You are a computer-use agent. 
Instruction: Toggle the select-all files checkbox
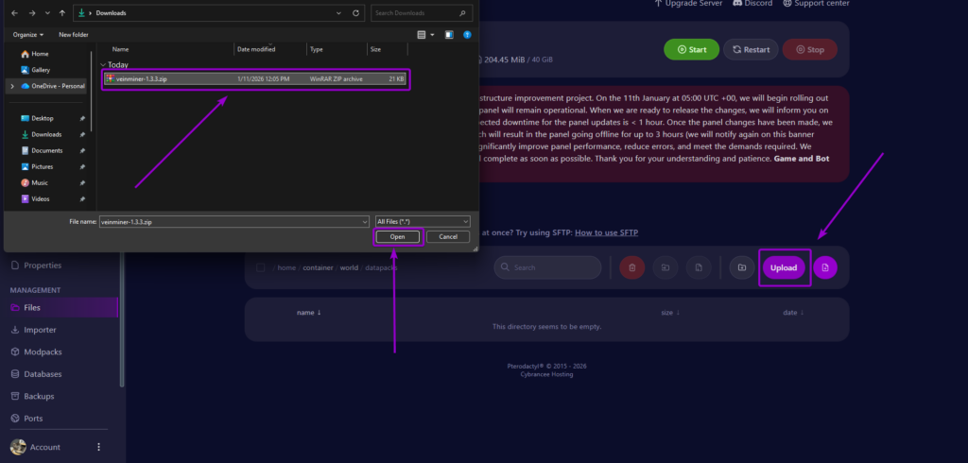[x=261, y=267]
